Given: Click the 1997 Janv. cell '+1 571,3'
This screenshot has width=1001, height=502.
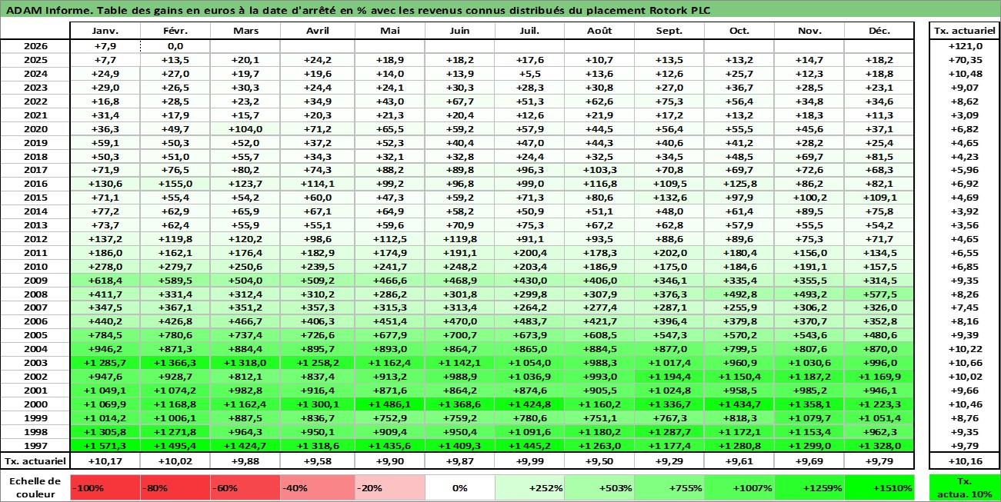Looking at the screenshot, I should 105,446.
